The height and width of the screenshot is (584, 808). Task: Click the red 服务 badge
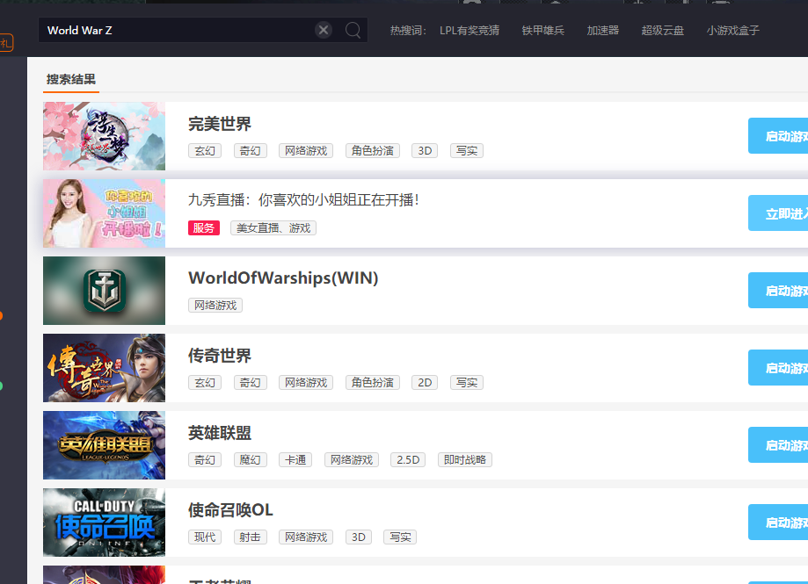coord(204,228)
